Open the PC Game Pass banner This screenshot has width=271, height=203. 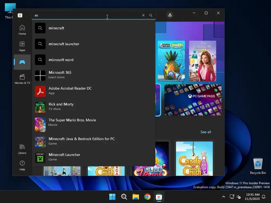[193, 100]
